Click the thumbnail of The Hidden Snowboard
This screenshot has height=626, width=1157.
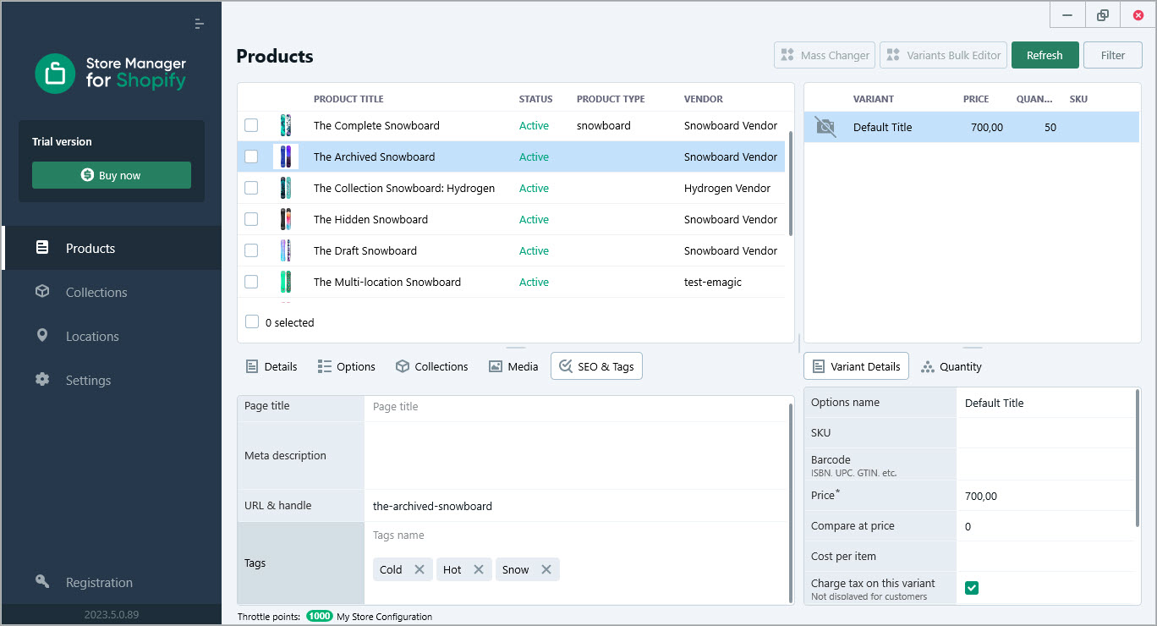click(286, 219)
